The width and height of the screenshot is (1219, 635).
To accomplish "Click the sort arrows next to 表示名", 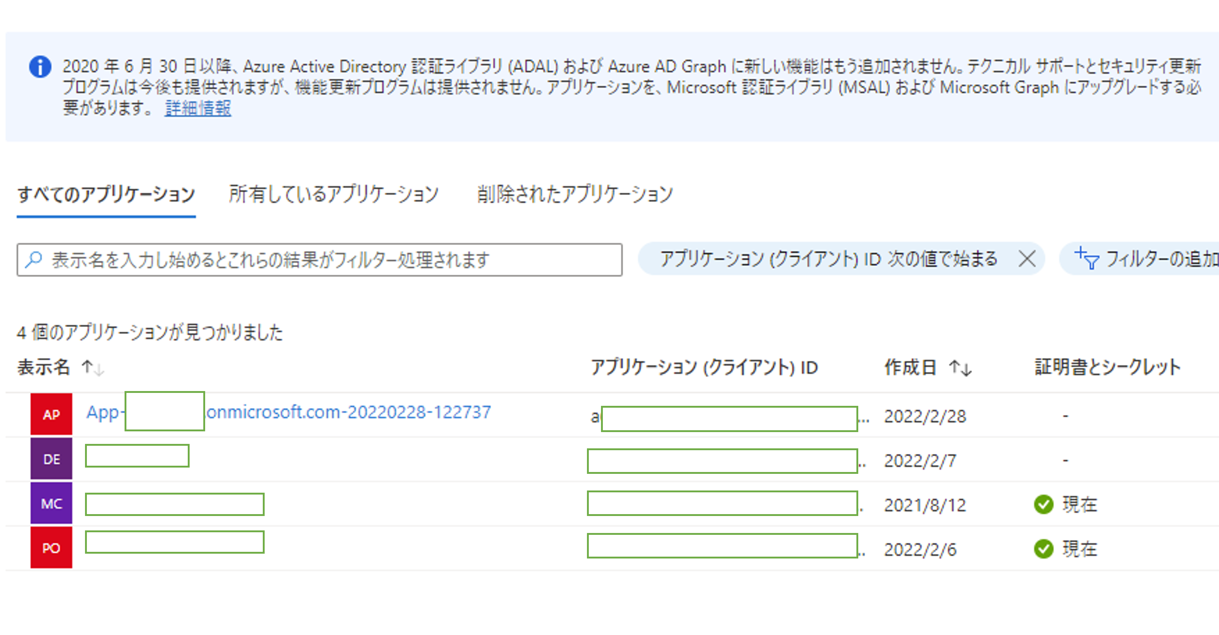I will click(93, 368).
